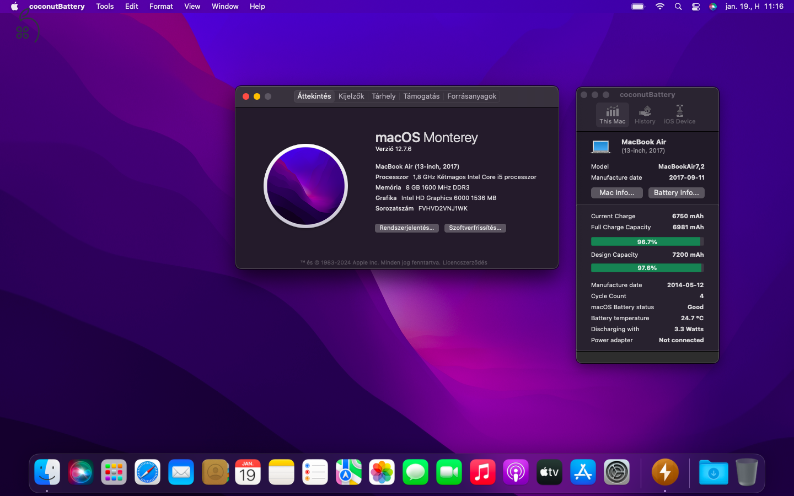This screenshot has width=794, height=496.
Task: Switch to the iOS Device view in coconutBattery
Action: point(679,115)
